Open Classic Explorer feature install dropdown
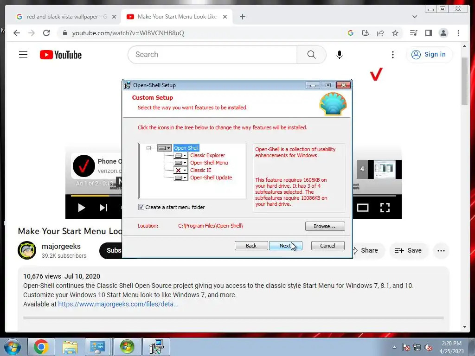The height and width of the screenshot is (356, 475). 180,155
